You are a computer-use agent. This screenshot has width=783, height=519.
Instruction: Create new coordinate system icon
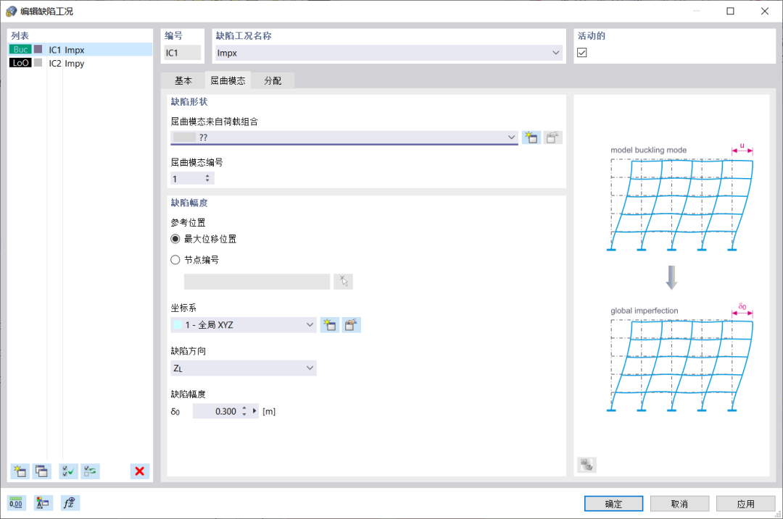pos(330,325)
